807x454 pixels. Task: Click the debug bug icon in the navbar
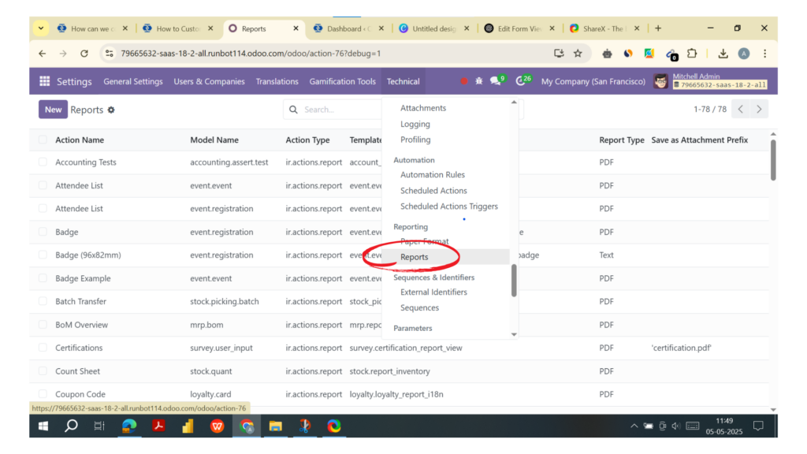point(479,80)
